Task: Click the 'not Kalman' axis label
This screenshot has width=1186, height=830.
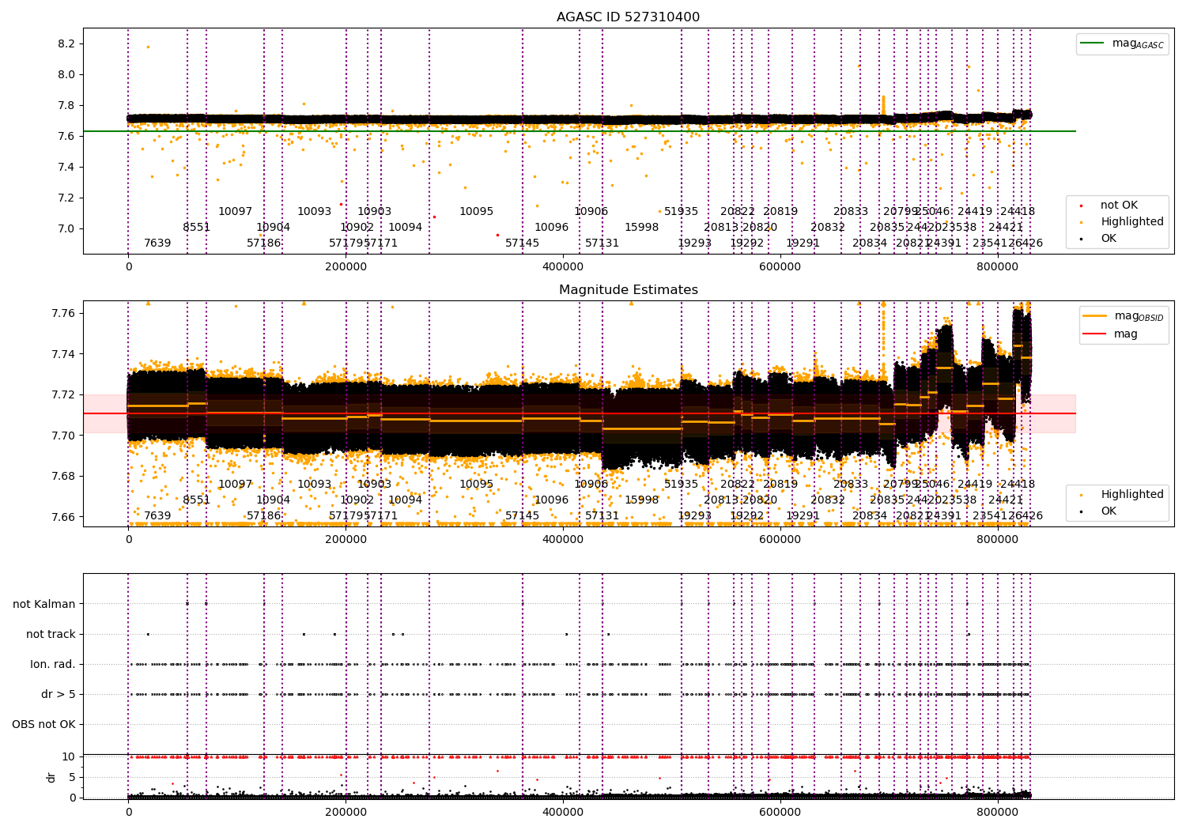Action: pyautogui.click(x=44, y=604)
